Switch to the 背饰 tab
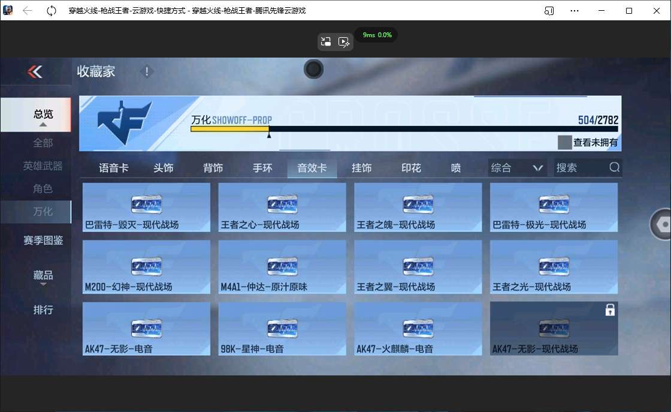This screenshot has height=412, width=671. click(x=213, y=168)
